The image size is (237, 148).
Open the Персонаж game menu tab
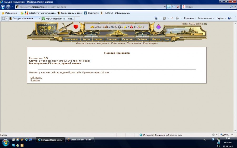[x=71, y=39]
